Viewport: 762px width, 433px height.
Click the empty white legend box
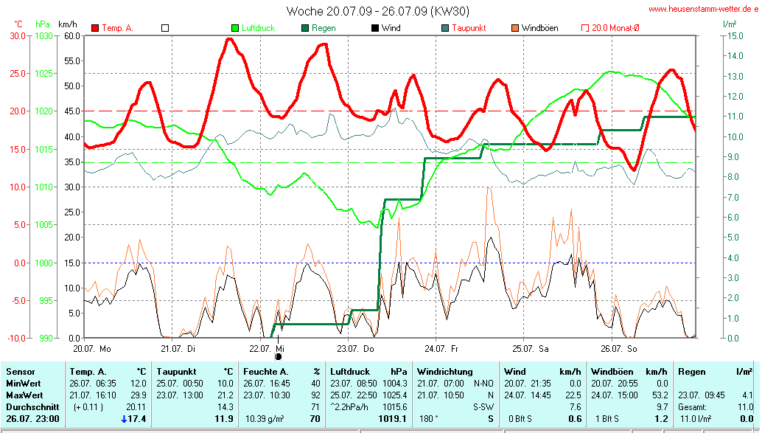(165, 28)
